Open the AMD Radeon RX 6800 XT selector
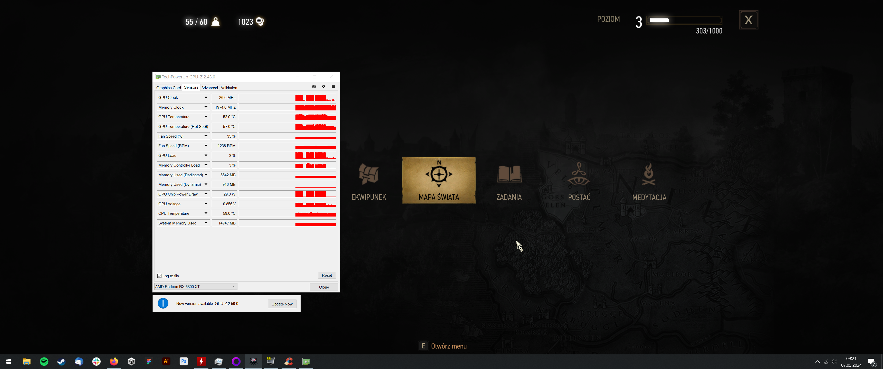 pyautogui.click(x=195, y=286)
